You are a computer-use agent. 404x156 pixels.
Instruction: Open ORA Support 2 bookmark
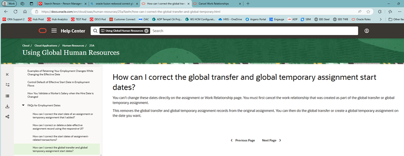(x=14, y=19)
